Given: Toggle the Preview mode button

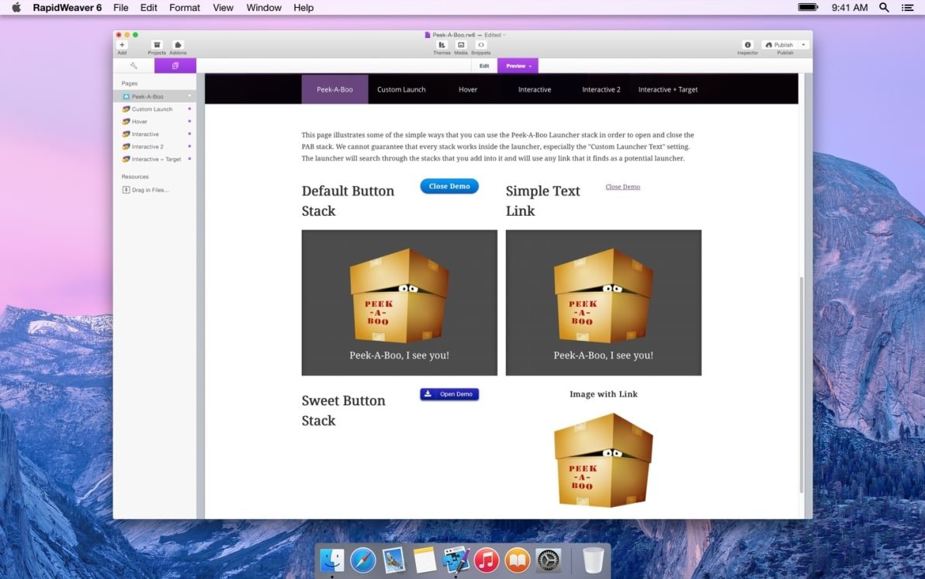Looking at the screenshot, I should (x=518, y=66).
